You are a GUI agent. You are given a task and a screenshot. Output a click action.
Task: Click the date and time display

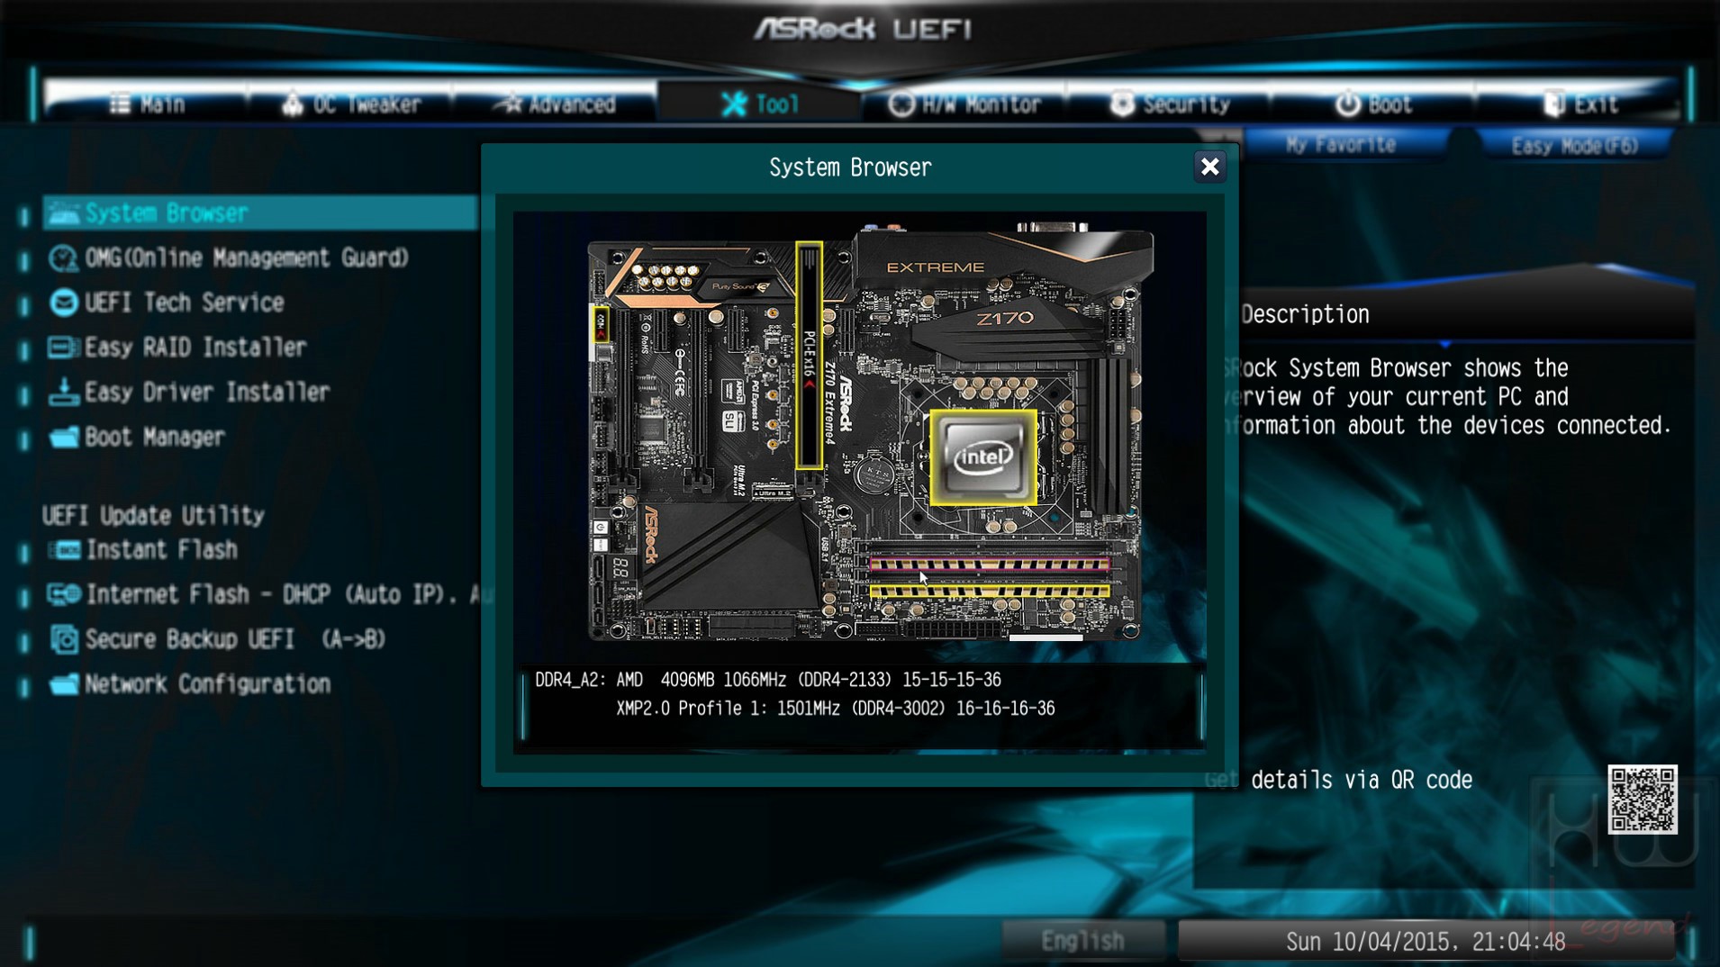[x=1426, y=942]
